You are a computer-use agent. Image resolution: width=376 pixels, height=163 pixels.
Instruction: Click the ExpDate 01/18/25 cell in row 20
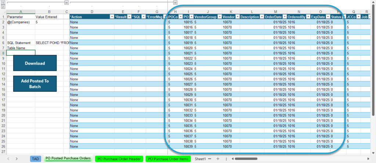tap(320, 115)
